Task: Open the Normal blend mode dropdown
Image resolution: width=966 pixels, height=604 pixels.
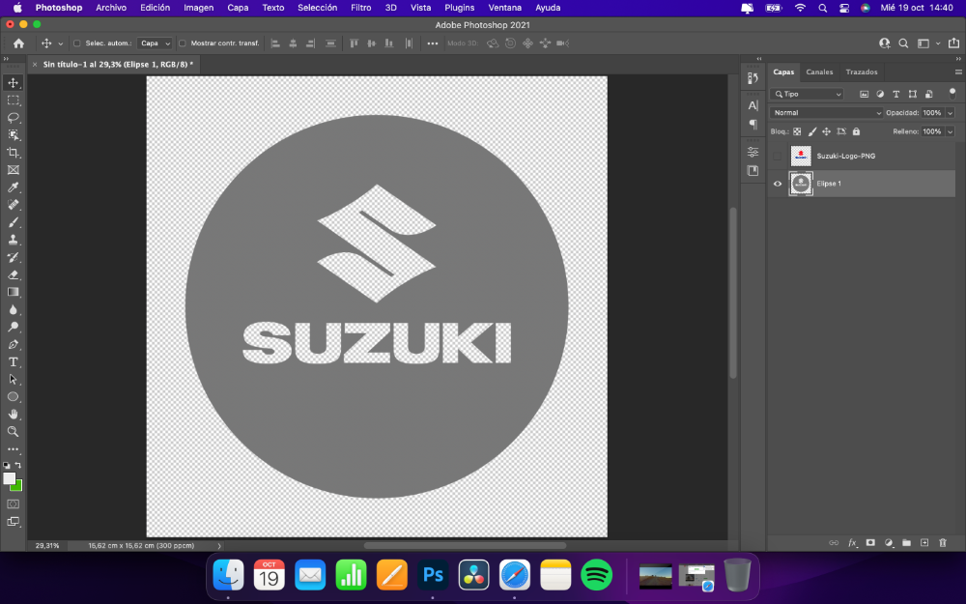Action: point(826,113)
